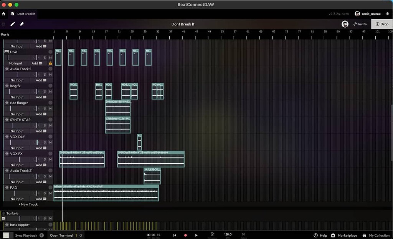Click the notification bell next to sonic_meme
The image size is (393, 239).
point(386,13)
